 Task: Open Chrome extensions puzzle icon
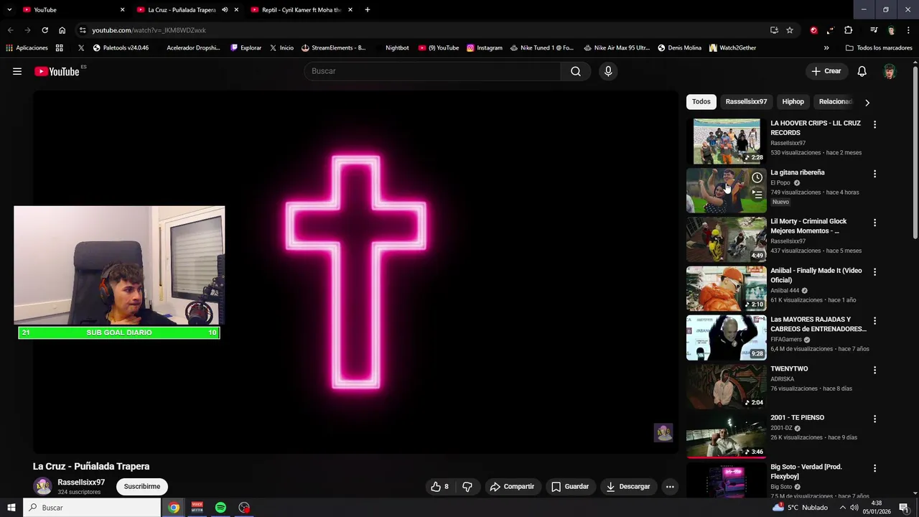tap(849, 30)
